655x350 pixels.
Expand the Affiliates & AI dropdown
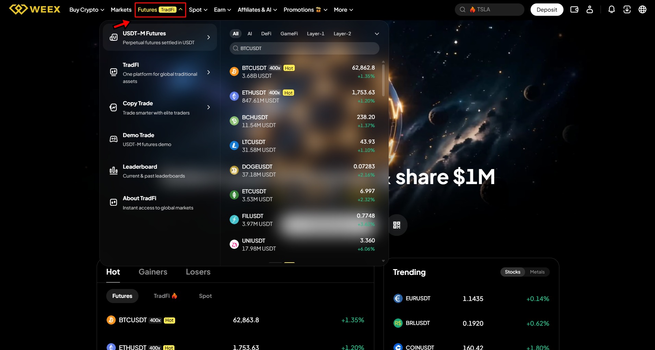pos(257,10)
